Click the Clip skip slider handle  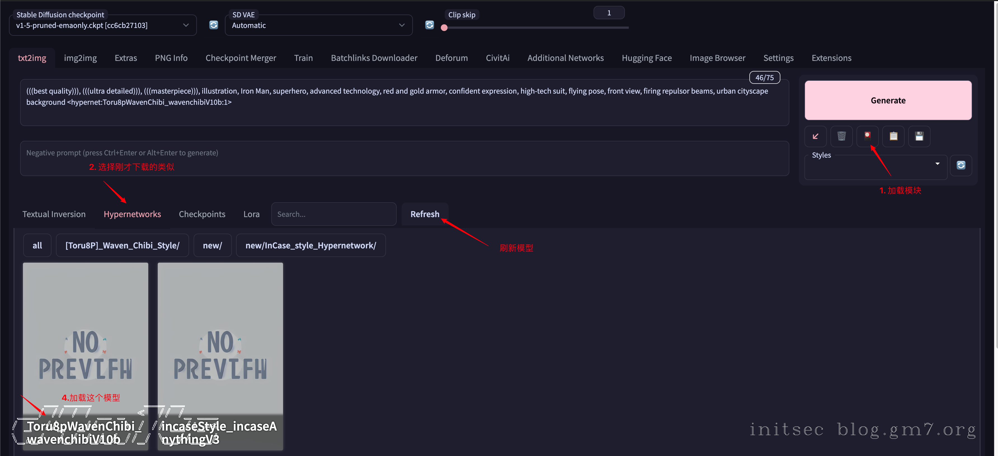444,28
